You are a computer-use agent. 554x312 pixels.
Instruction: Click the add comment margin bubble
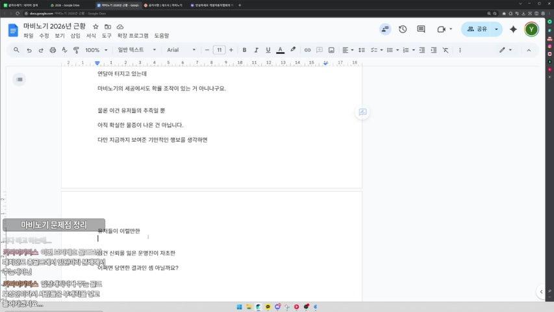pyautogui.click(x=362, y=112)
